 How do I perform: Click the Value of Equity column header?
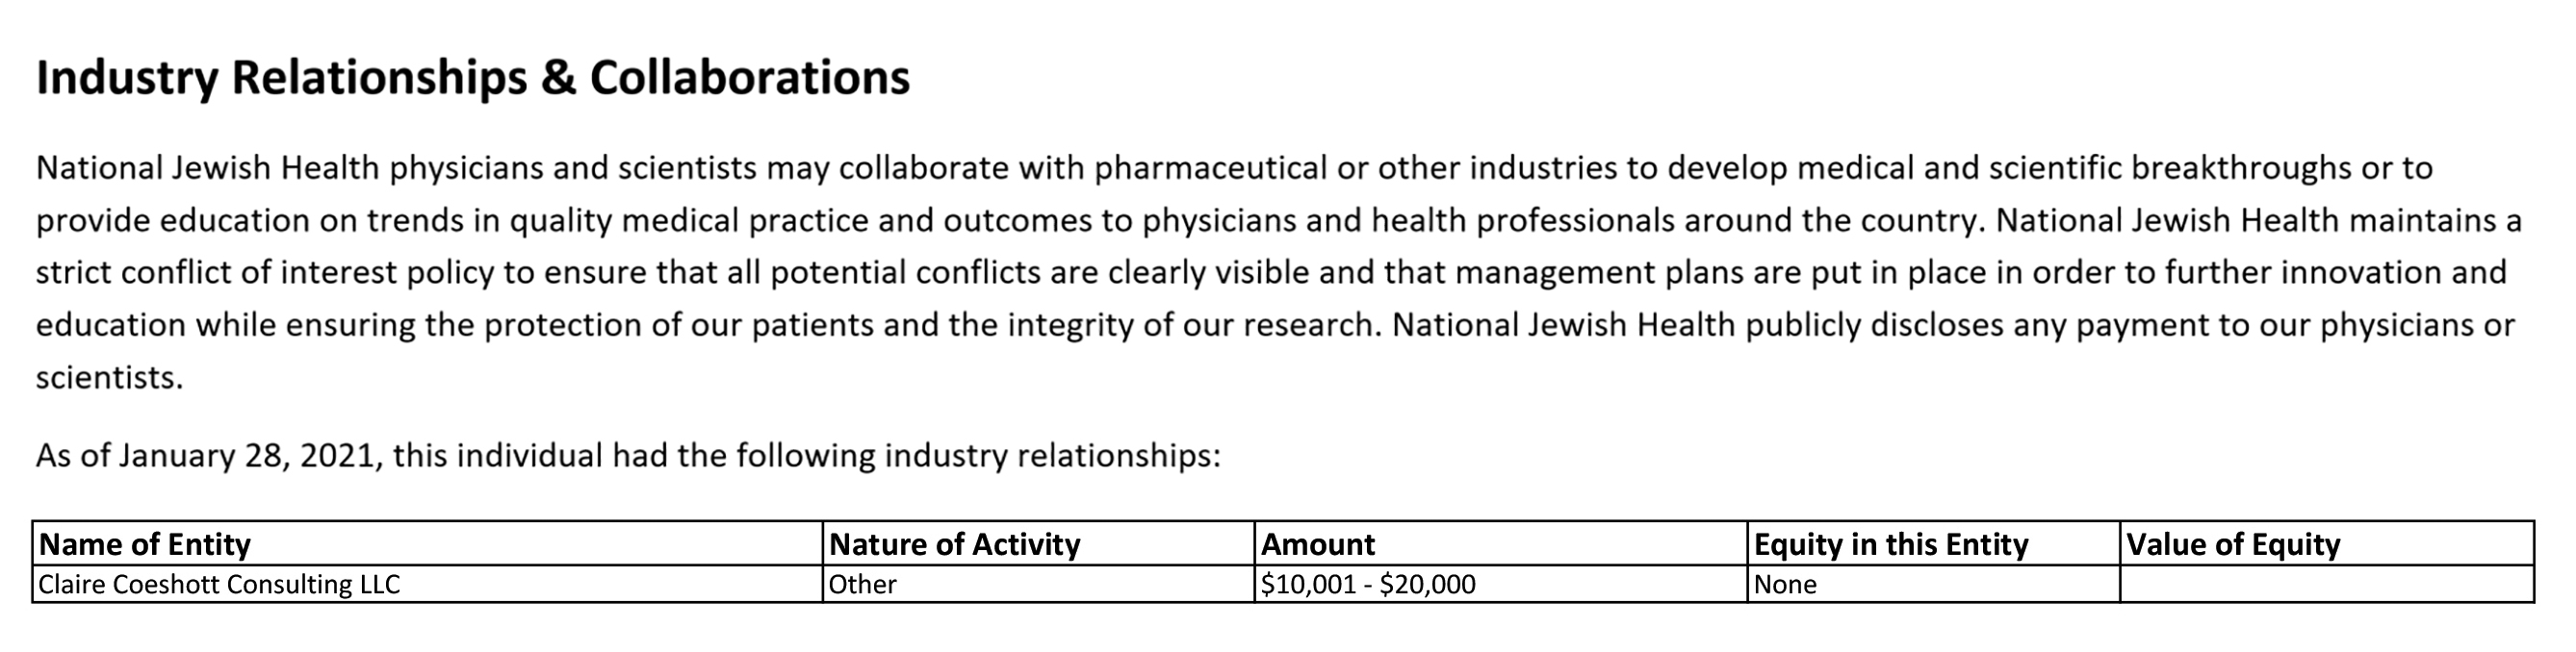tap(2232, 544)
